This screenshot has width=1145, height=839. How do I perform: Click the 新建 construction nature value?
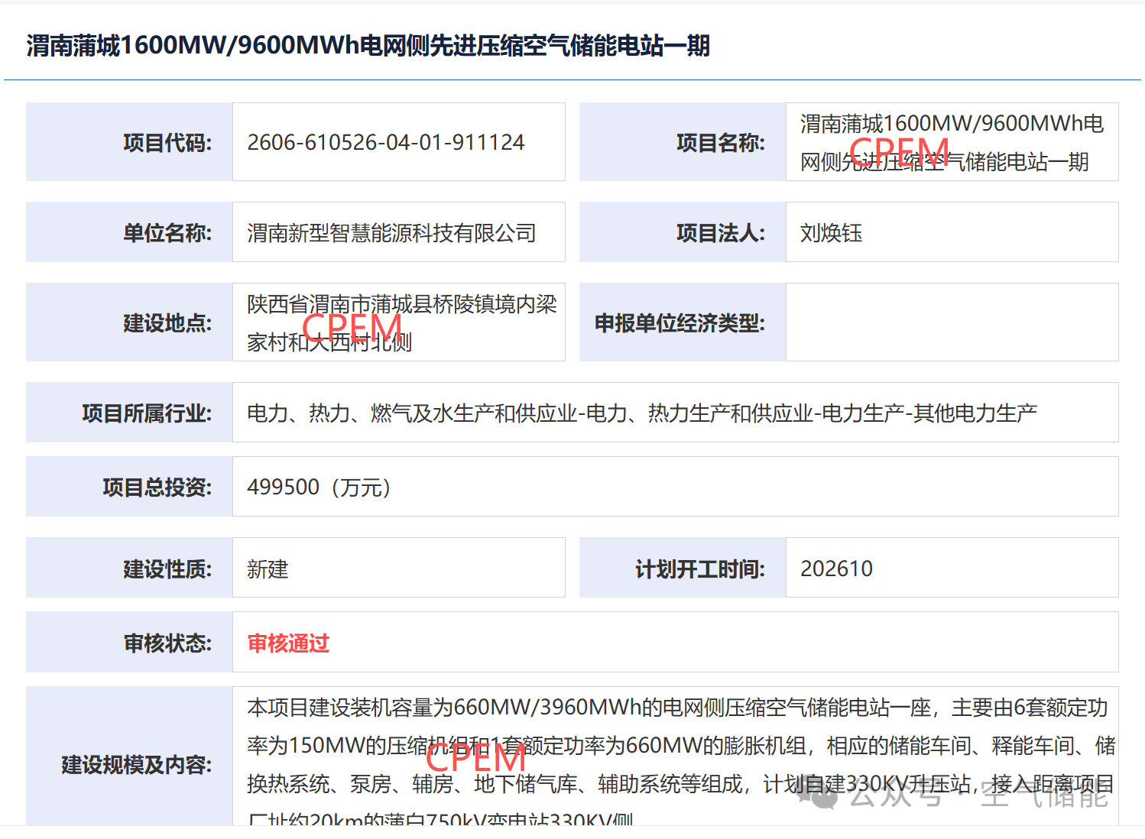point(268,569)
